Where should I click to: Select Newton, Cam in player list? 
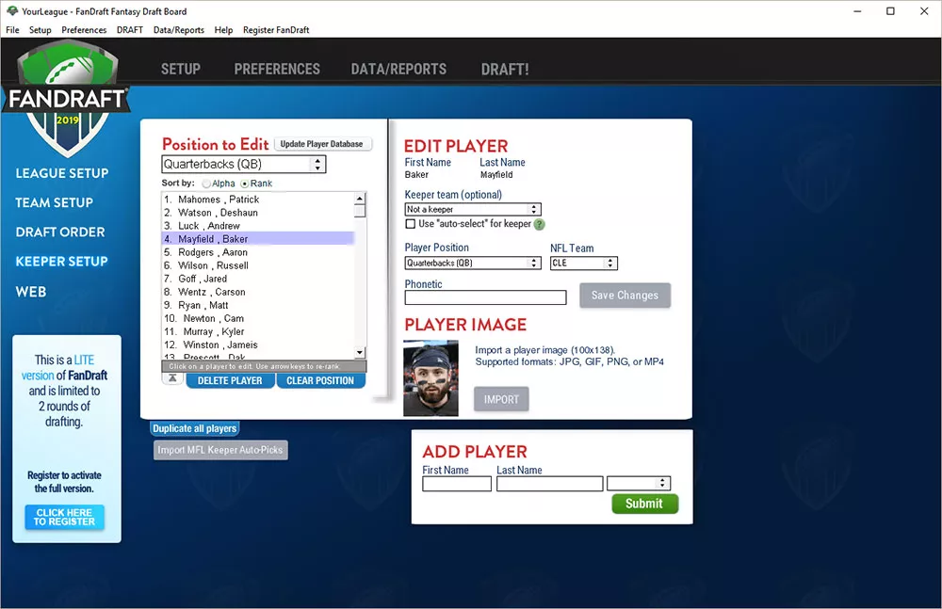point(258,318)
